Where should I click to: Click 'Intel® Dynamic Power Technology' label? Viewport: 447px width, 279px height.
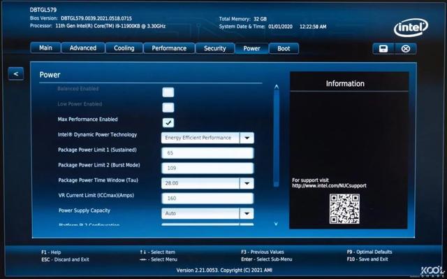(97, 135)
